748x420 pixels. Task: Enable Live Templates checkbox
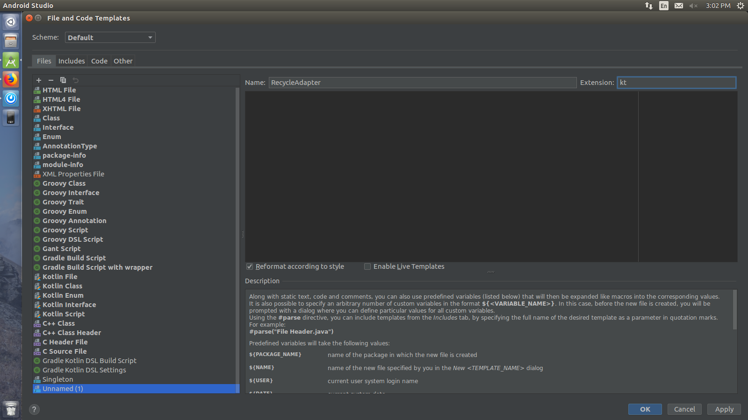(x=367, y=266)
